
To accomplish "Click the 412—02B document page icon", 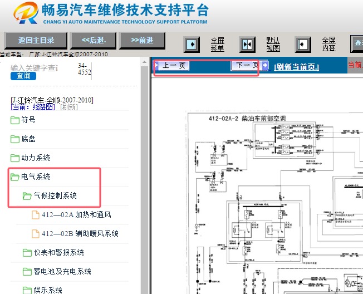I will pos(36,234).
